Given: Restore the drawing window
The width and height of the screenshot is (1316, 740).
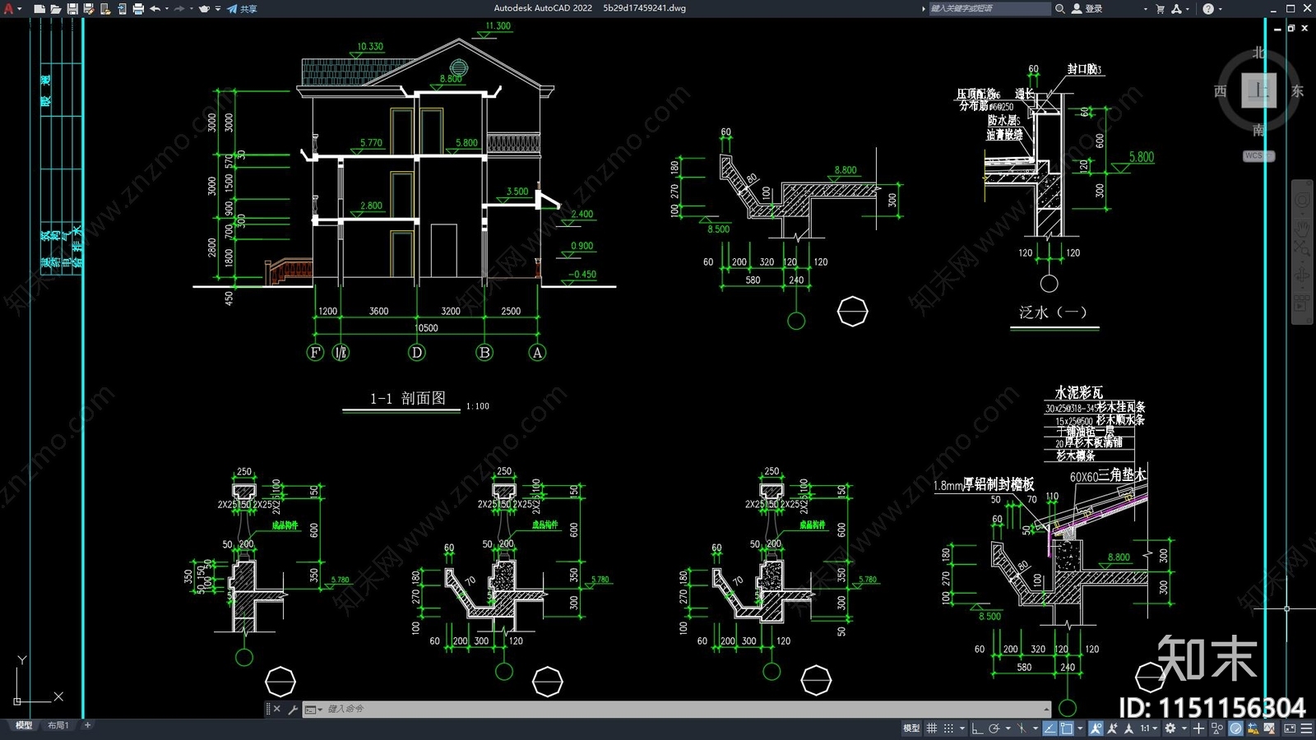Looking at the screenshot, I should 1291,28.
